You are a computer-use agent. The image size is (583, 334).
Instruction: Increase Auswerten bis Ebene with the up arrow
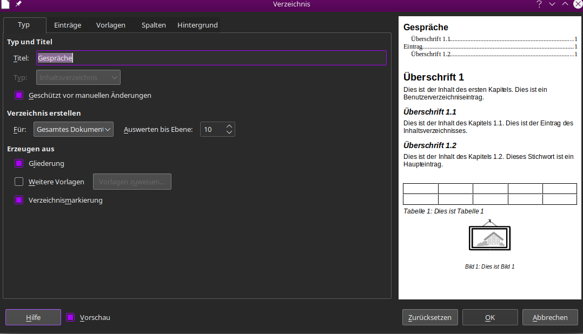[x=229, y=125]
